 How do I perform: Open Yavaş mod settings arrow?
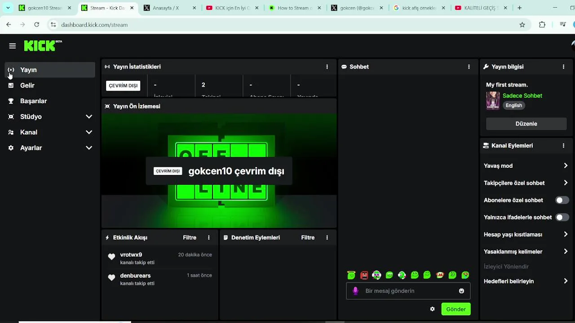[566, 166]
